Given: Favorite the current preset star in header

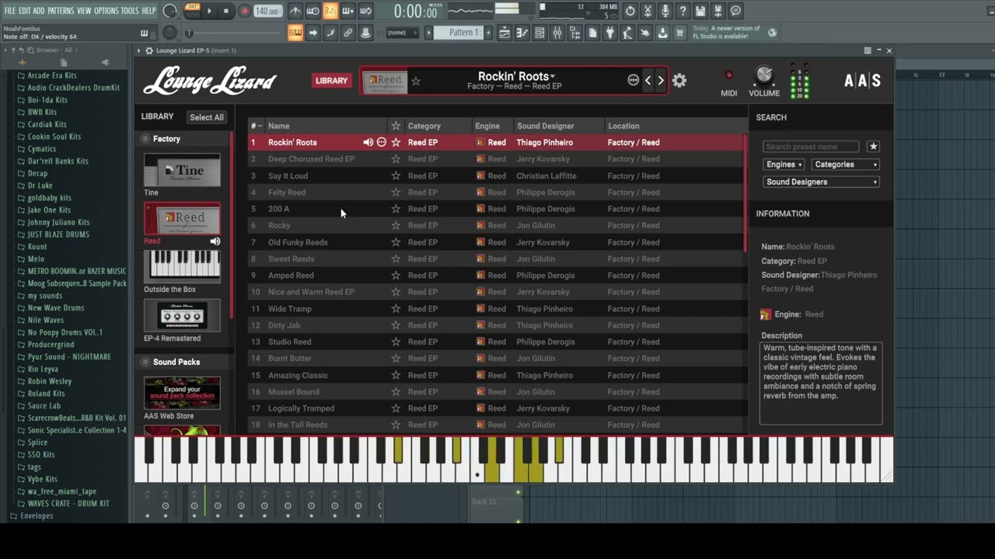Looking at the screenshot, I should [x=416, y=81].
